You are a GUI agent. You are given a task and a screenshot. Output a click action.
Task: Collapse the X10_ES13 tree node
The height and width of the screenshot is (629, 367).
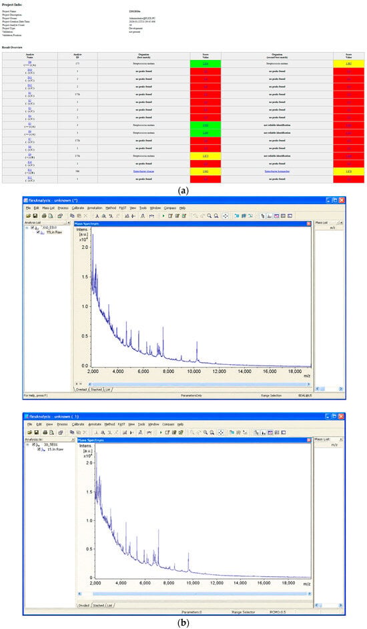pyautogui.click(x=27, y=228)
